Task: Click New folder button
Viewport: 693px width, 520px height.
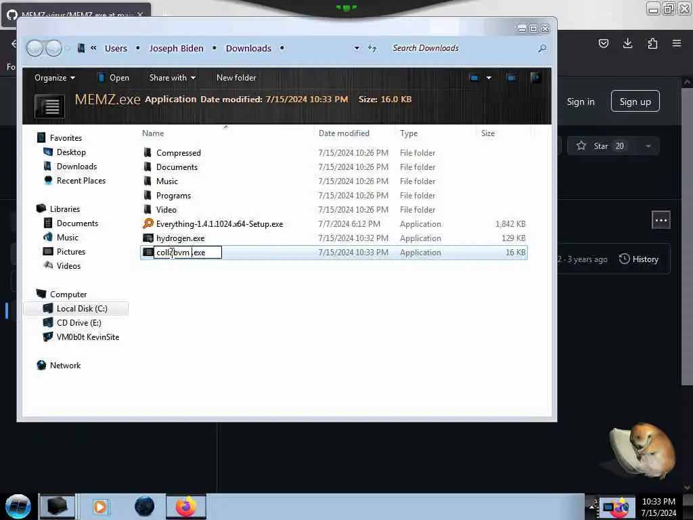Action: (x=236, y=78)
